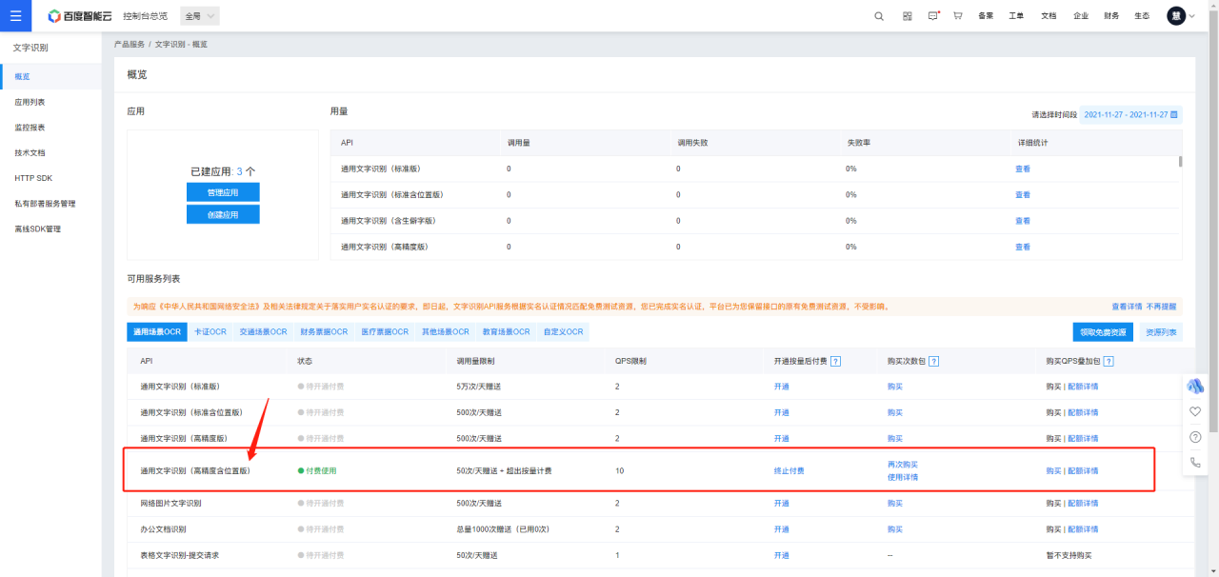Viewport: 1219px width, 577px height.
Task: Open 生态 in the top navigation
Action: tap(1142, 16)
